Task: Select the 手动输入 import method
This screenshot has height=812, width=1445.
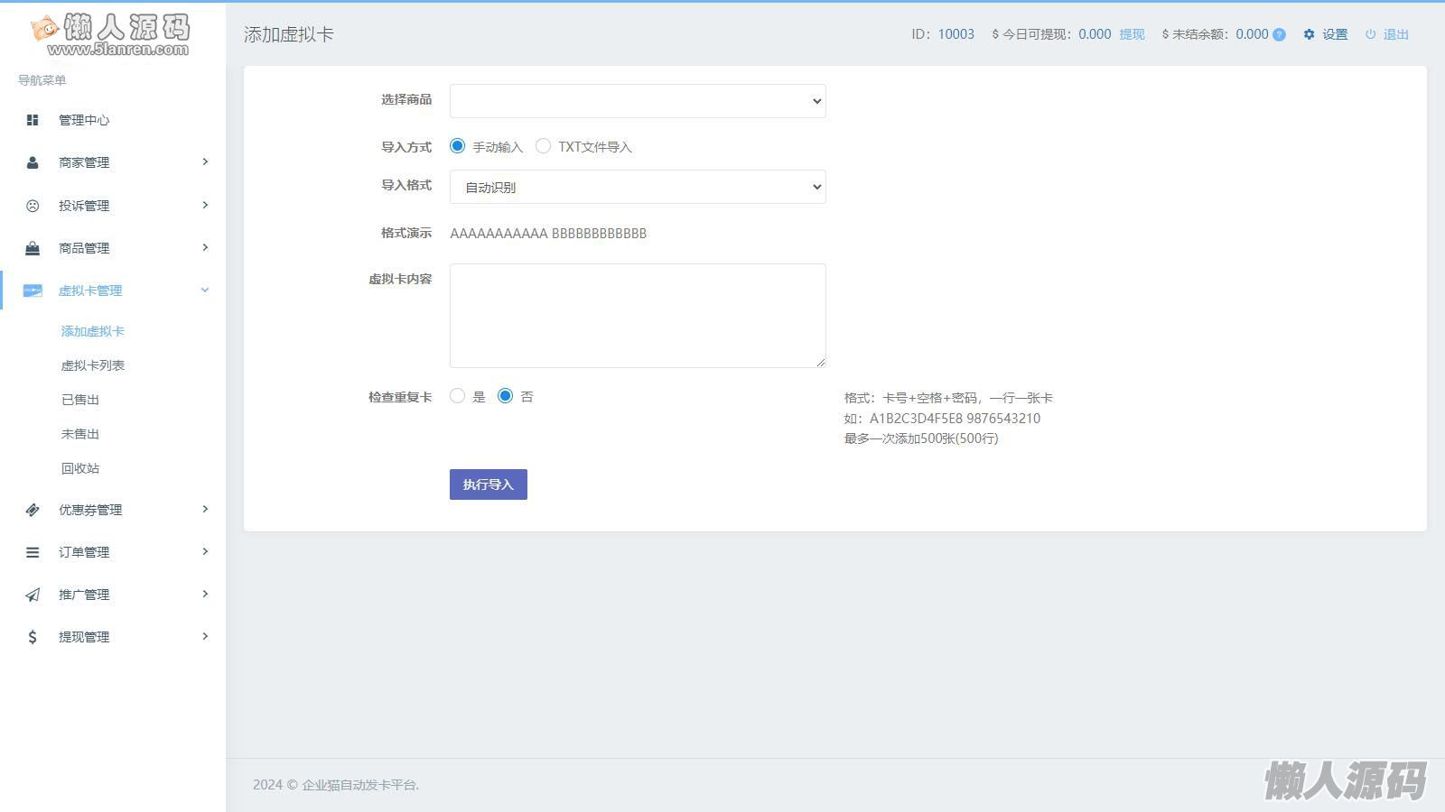Action: (x=458, y=146)
